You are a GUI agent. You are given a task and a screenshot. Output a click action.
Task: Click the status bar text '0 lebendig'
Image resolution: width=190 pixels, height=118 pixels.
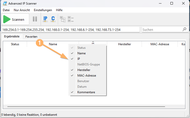click(8, 115)
